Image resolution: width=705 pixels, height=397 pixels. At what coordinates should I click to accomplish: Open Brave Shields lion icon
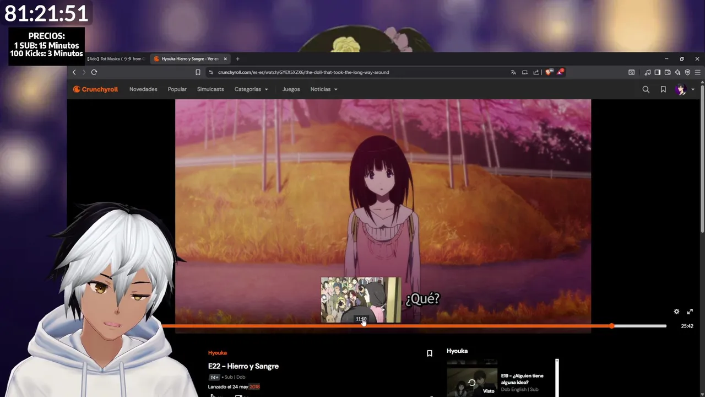(x=549, y=72)
